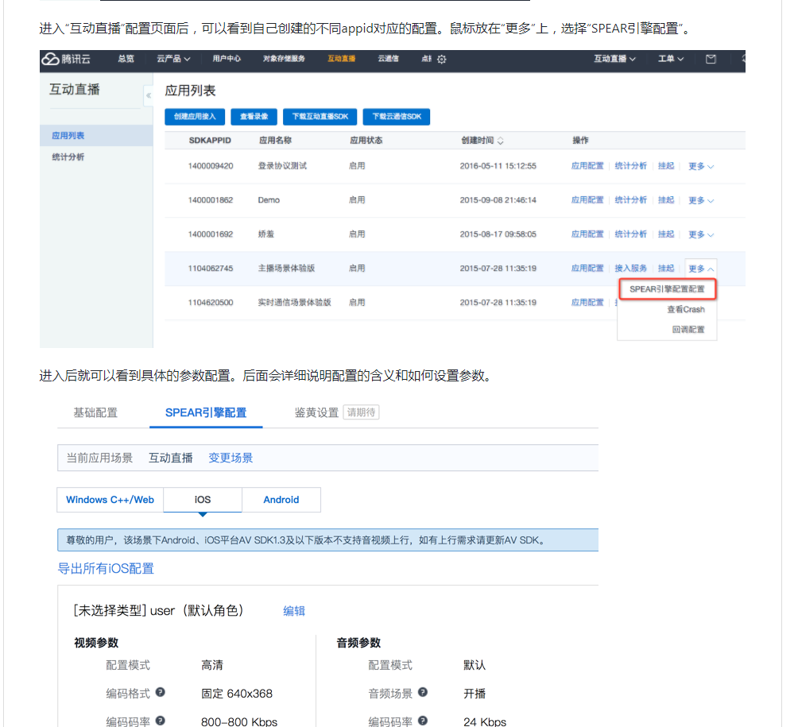
Task: Click the 查看录像 button
Action: click(254, 117)
